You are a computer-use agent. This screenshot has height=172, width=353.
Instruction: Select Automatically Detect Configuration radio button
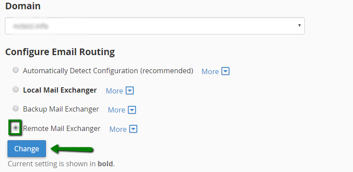(x=15, y=70)
